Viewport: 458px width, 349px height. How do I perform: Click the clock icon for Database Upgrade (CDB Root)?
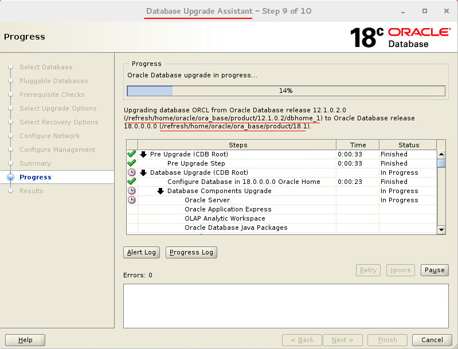[x=132, y=172]
